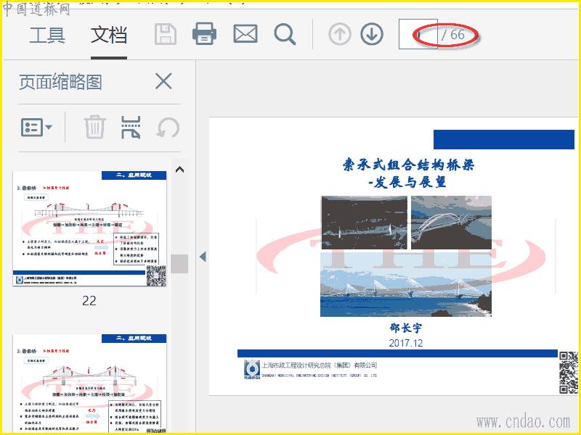Click the QR code on the slide
This screenshot has width=581, height=435.
point(569,373)
